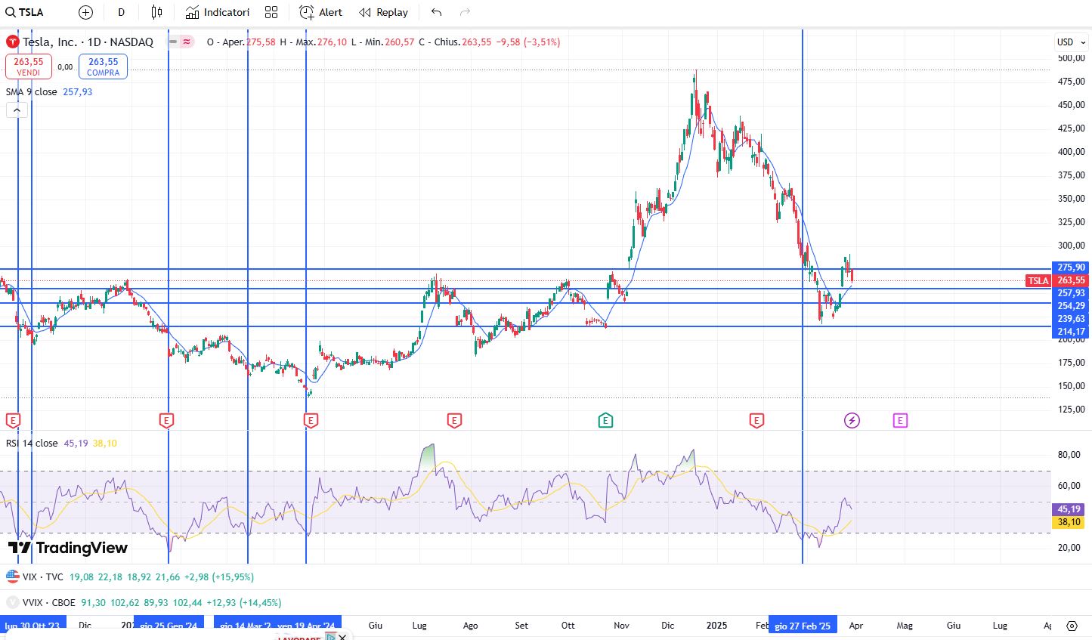Image resolution: width=1092 pixels, height=640 pixels.
Task: Click the purple 45,19 RSI axis label
Action: [x=1069, y=509]
